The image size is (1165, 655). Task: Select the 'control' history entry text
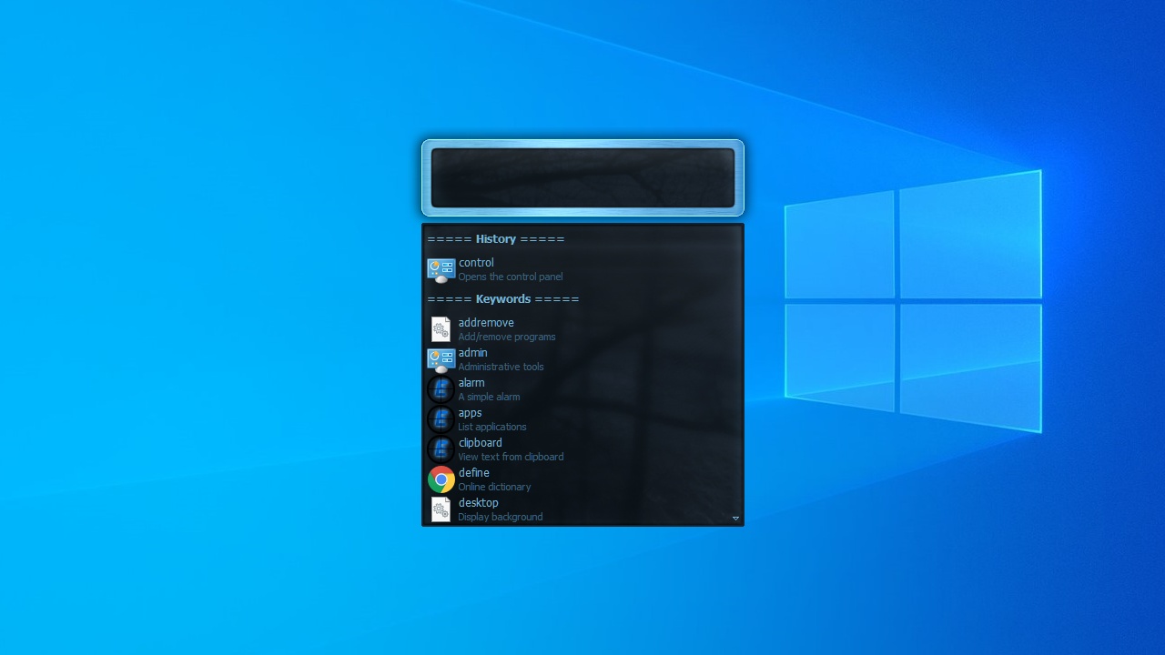pos(476,263)
